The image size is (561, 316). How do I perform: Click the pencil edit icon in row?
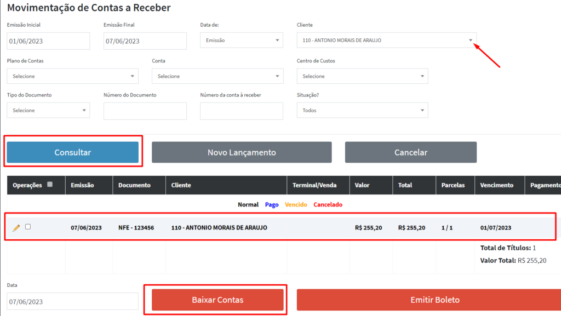(16, 228)
